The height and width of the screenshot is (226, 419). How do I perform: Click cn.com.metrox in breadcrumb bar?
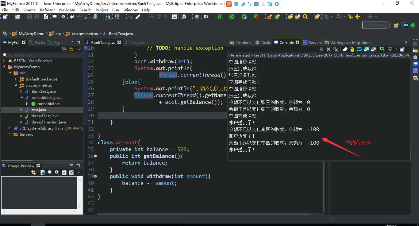pos(85,34)
